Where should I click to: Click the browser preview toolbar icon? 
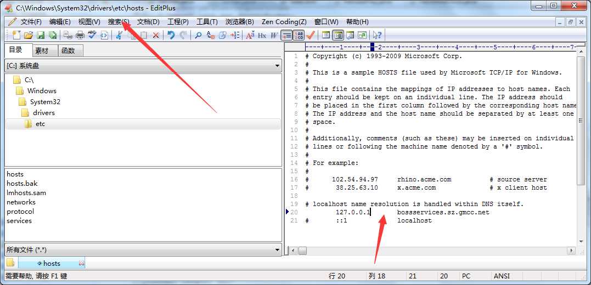click(x=104, y=36)
